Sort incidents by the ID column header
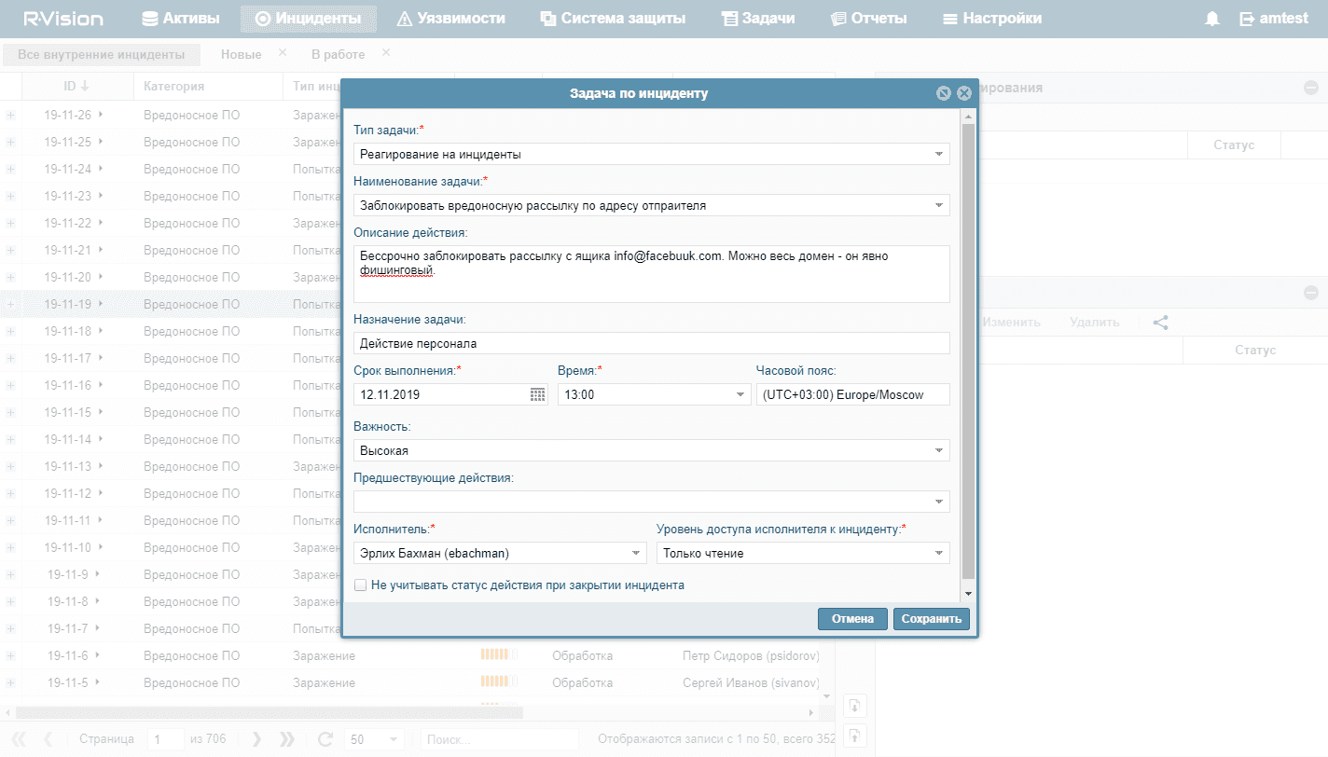1328x757 pixels. (x=76, y=87)
